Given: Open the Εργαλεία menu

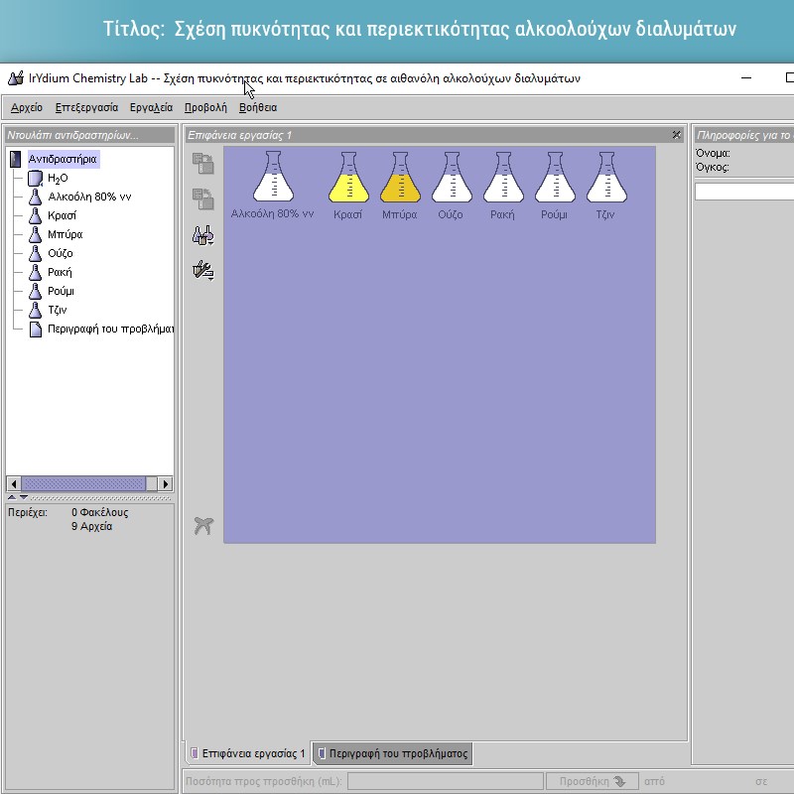Looking at the screenshot, I should tap(151, 107).
